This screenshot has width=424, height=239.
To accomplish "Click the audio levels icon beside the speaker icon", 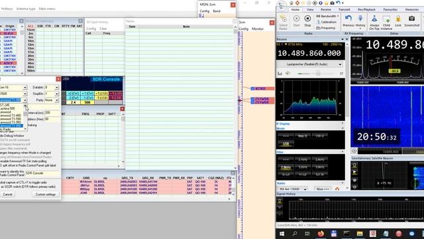I will (280, 73).
